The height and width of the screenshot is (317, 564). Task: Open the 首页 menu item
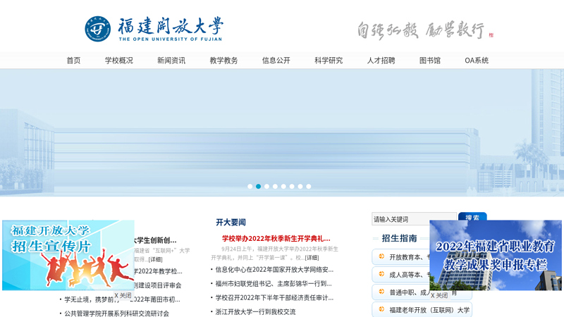[x=73, y=61]
